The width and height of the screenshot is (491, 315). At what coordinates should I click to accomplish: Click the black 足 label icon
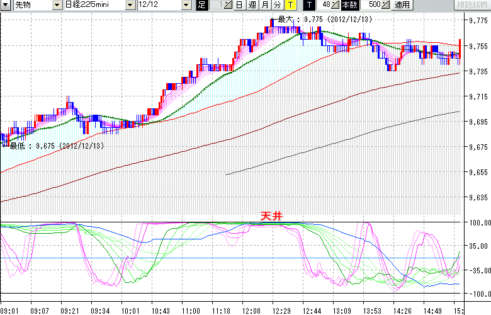[201, 5]
